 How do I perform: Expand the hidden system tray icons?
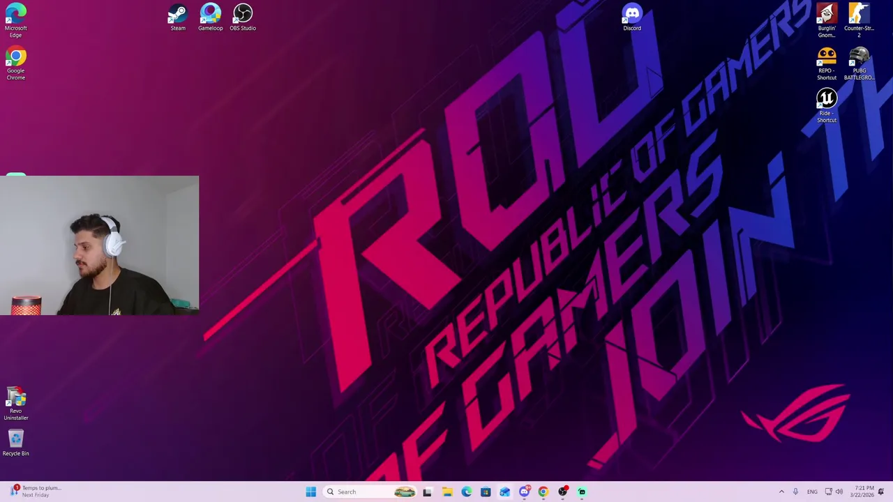click(x=781, y=492)
